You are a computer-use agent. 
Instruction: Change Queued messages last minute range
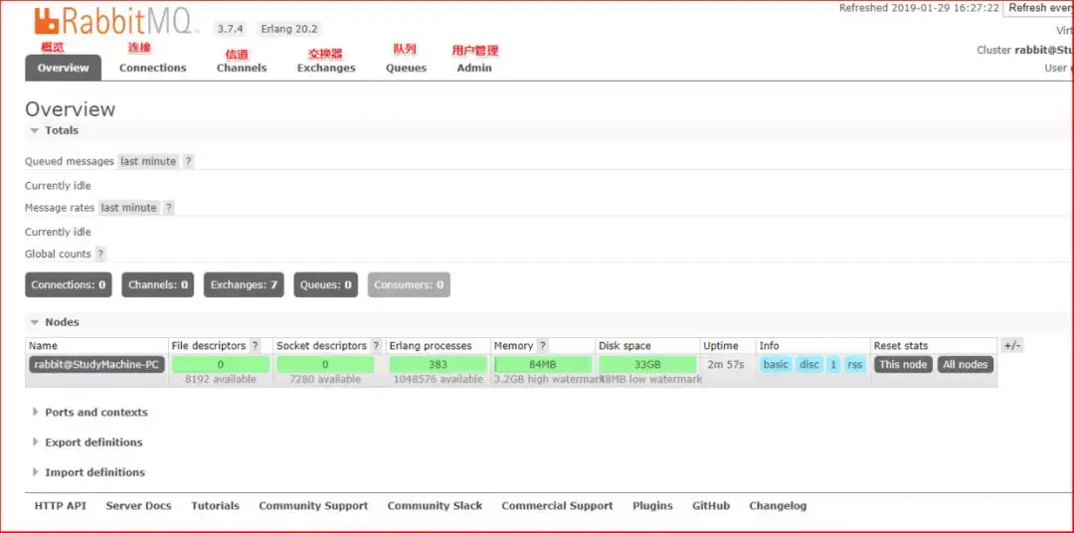click(x=148, y=162)
